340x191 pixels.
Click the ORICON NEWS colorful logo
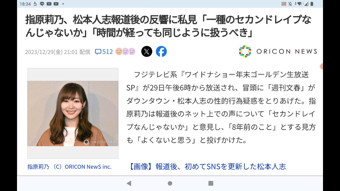click(245, 51)
